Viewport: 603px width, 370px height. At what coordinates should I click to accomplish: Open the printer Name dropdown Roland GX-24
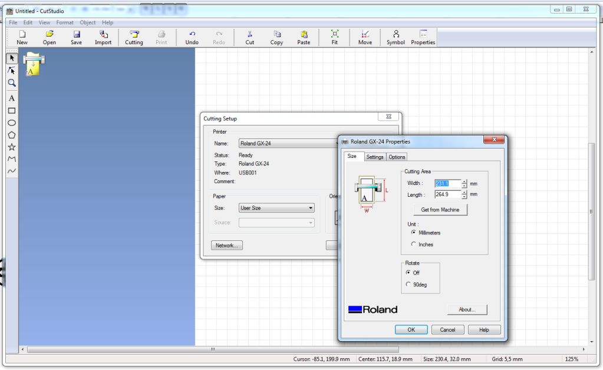pyautogui.click(x=288, y=143)
